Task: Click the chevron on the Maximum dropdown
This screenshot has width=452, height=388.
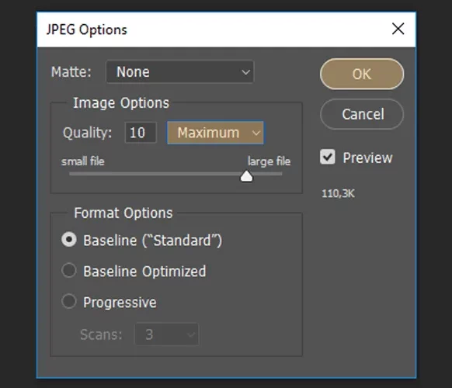Action: (256, 133)
